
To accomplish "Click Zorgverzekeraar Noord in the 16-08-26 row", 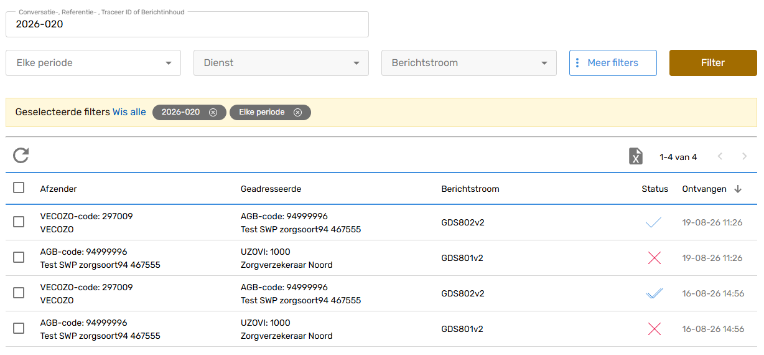I will pos(287,336).
